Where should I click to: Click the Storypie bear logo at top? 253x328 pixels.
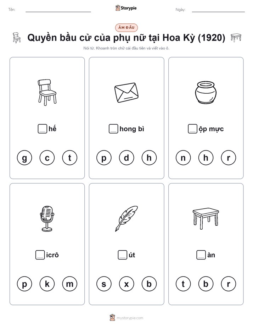118,8
